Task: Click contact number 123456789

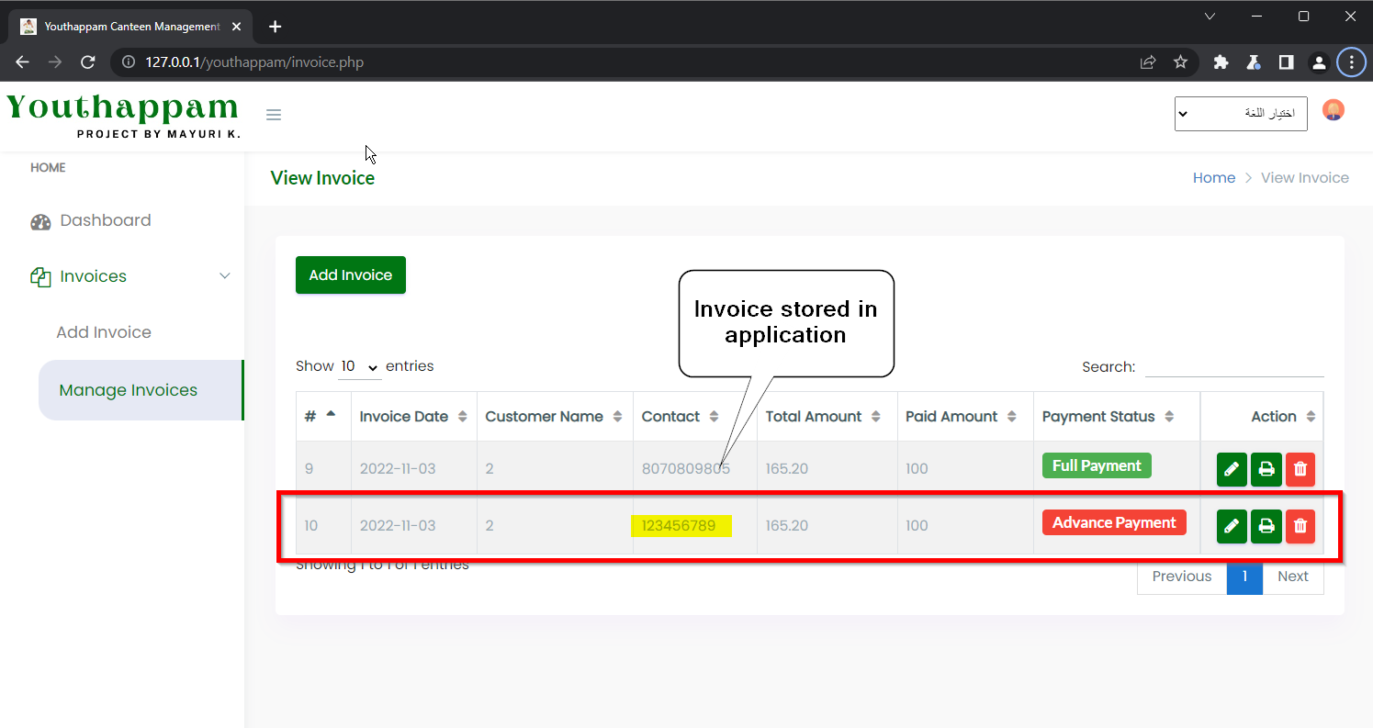Action: click(x=679, y=526)
